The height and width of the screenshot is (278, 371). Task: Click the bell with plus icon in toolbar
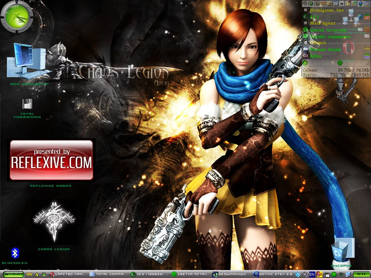tap(354, 3)
